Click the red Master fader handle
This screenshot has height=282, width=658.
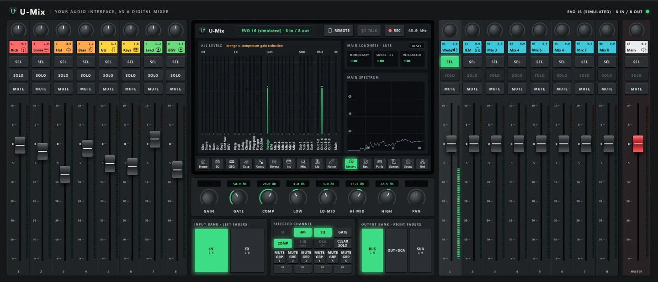(x=638, y=144)
